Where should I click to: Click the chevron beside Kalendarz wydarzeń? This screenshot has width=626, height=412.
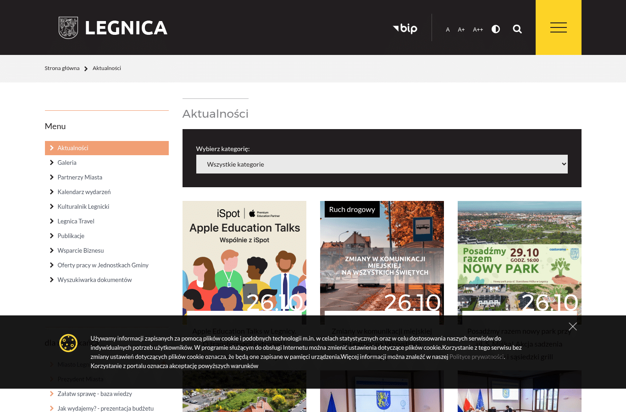pos(52,192)
